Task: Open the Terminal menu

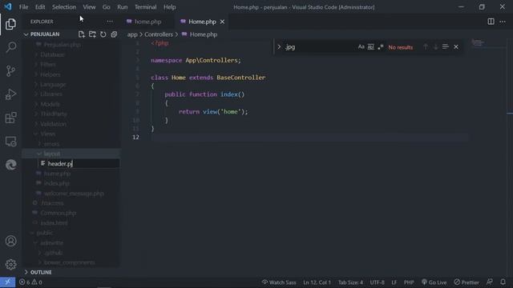Action: click(x=146, y=7)
